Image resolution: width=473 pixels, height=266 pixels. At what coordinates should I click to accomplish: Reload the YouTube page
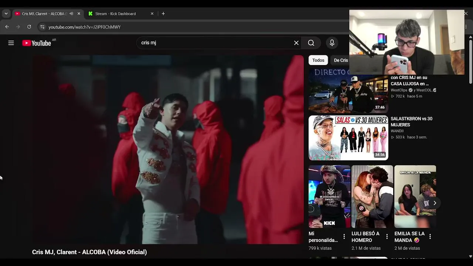pos(29,27)
